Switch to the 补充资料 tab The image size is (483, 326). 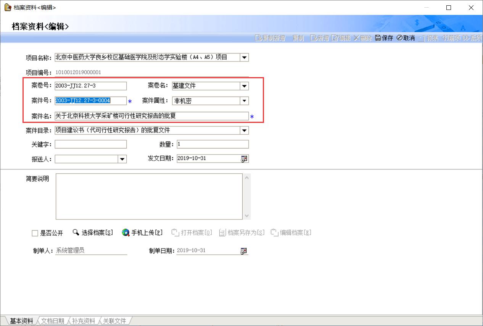coord(84,321)
